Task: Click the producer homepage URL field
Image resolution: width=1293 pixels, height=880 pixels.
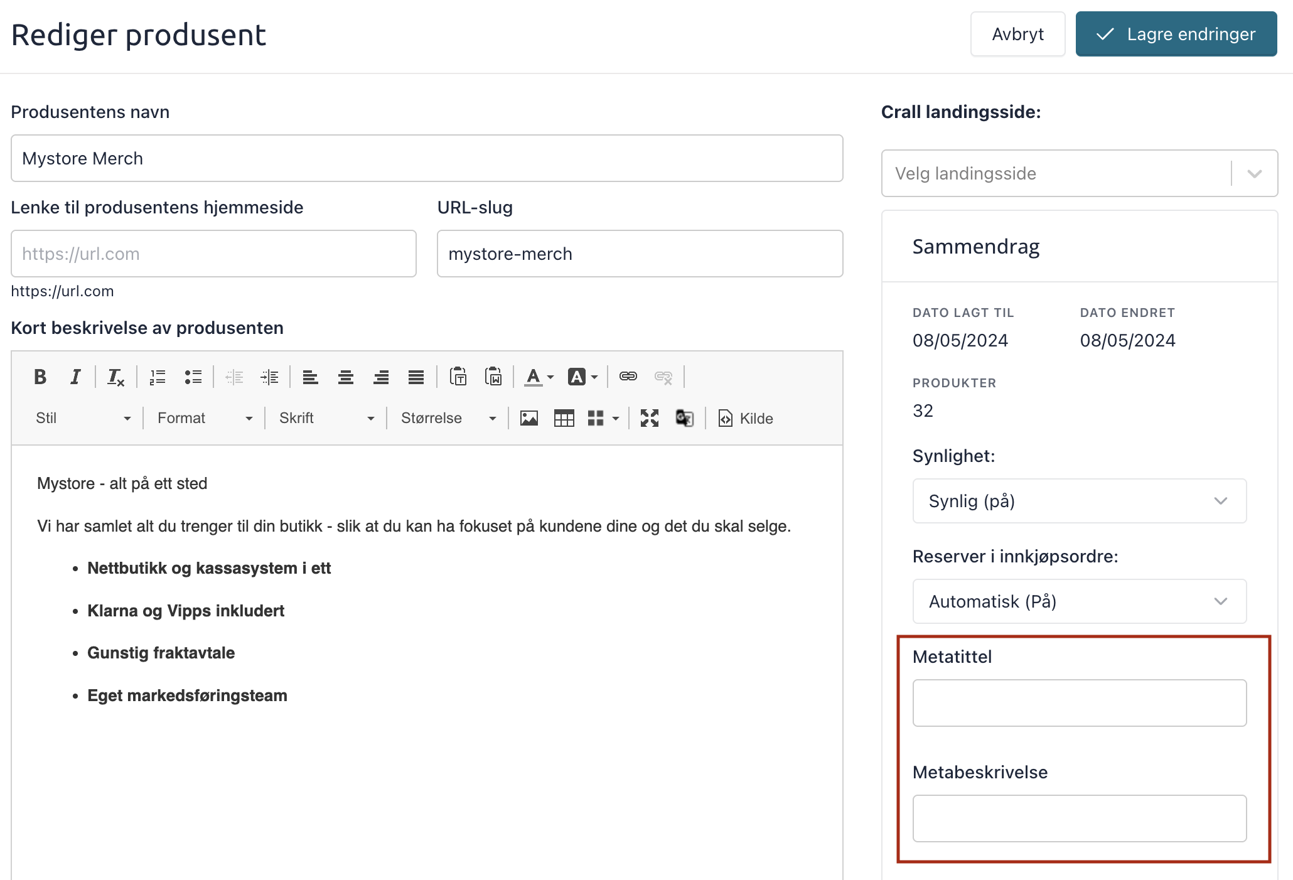Action: [213, 254]
